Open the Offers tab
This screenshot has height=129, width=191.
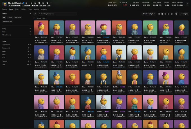17,9
